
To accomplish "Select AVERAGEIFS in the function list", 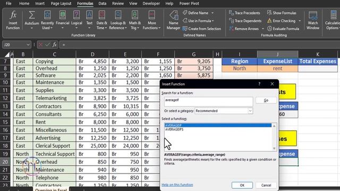I will (218, 129).
